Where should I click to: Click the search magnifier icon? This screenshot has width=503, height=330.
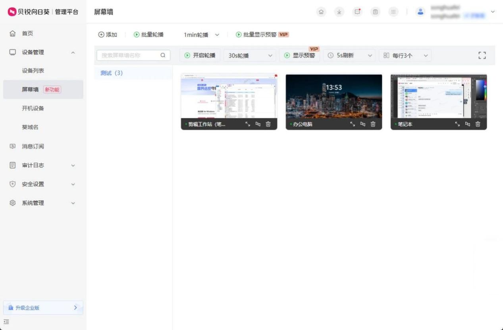point(163,56)
